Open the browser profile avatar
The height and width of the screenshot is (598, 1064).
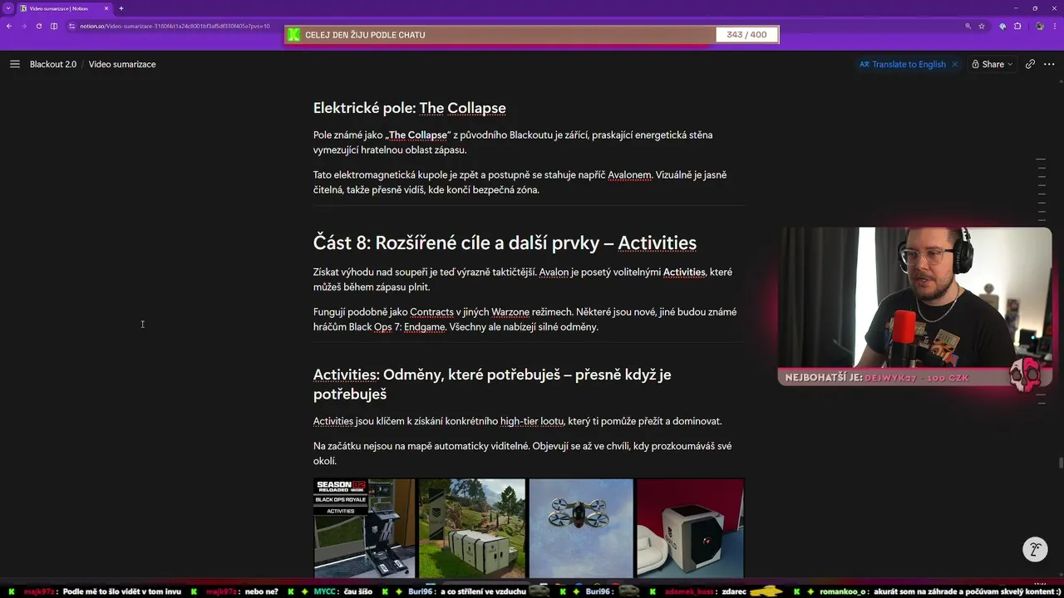tap(1040, 26)
